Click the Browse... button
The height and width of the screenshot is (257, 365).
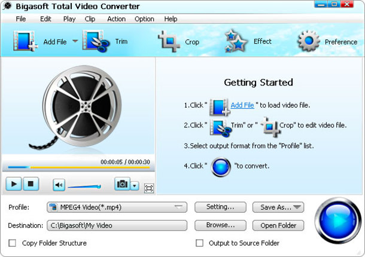pos(220,225)
